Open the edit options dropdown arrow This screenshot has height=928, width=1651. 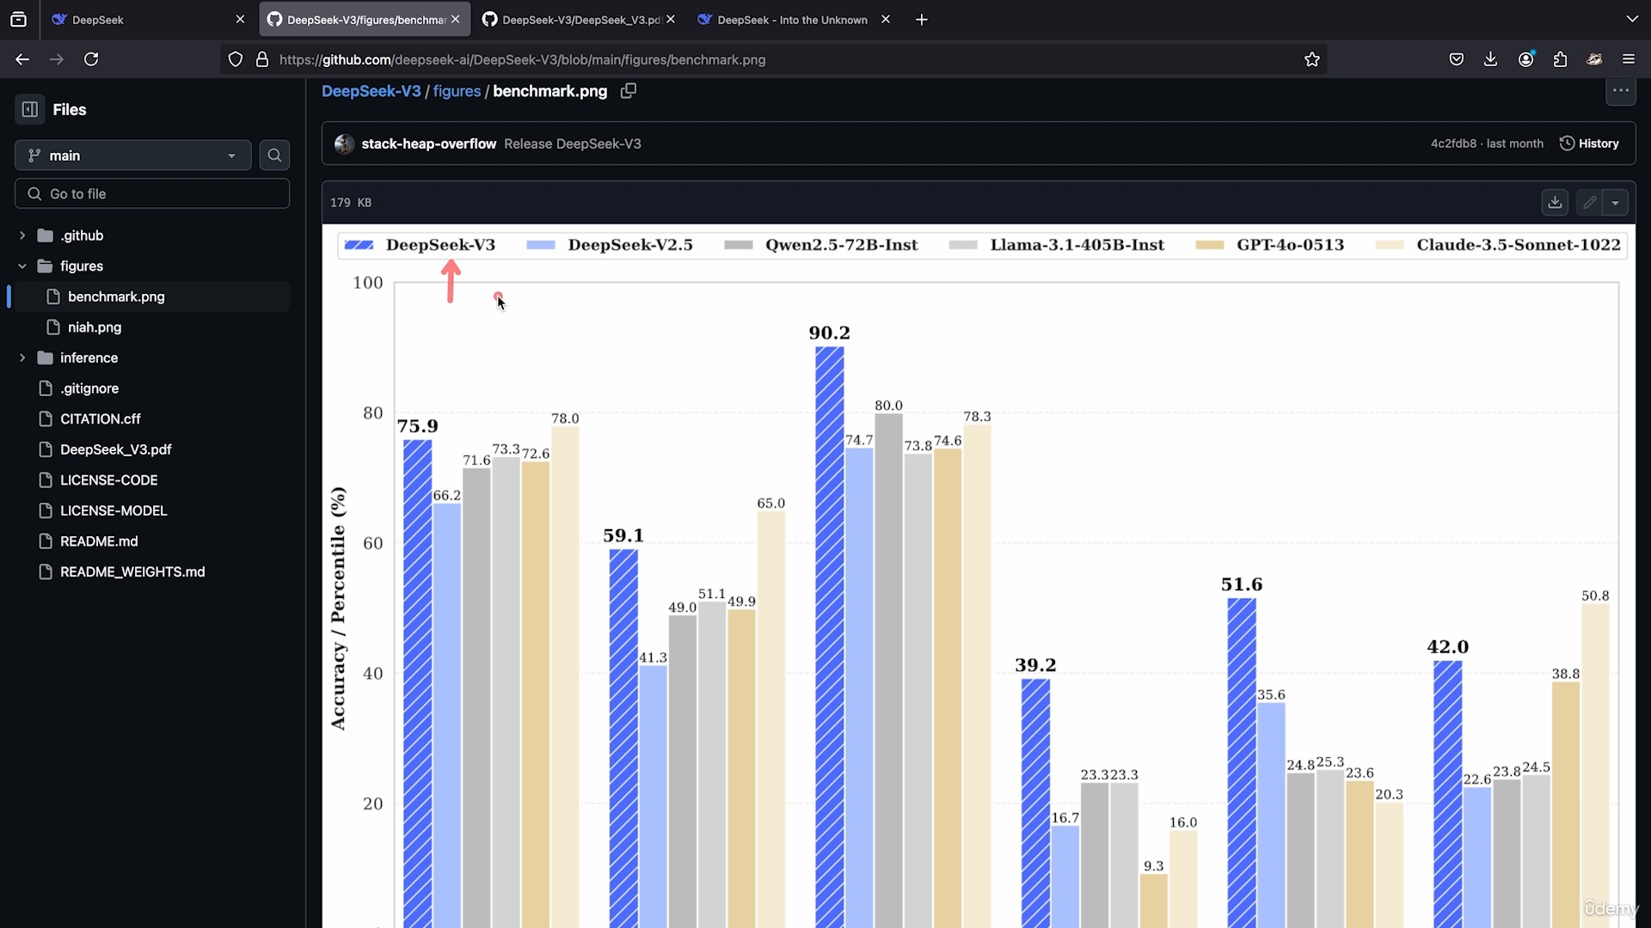[1616, 203]
